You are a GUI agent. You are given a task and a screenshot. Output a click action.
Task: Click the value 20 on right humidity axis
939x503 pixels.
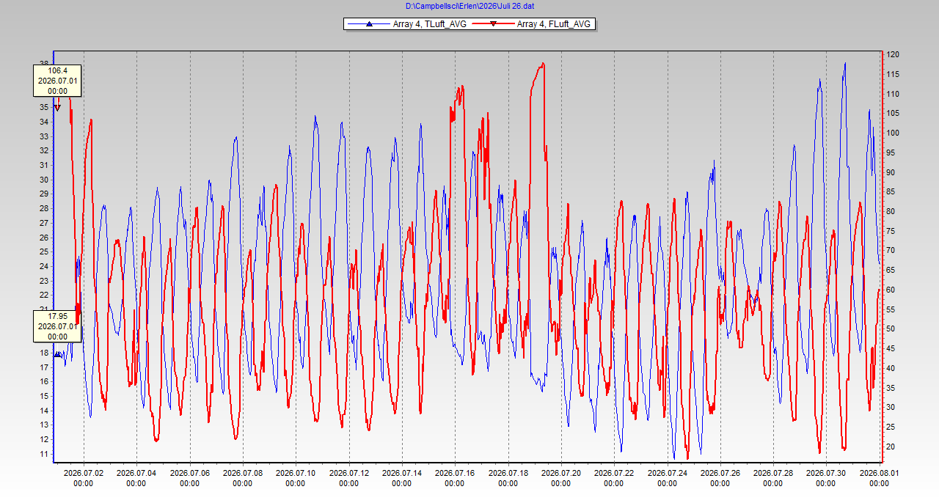tap(891, 447)
